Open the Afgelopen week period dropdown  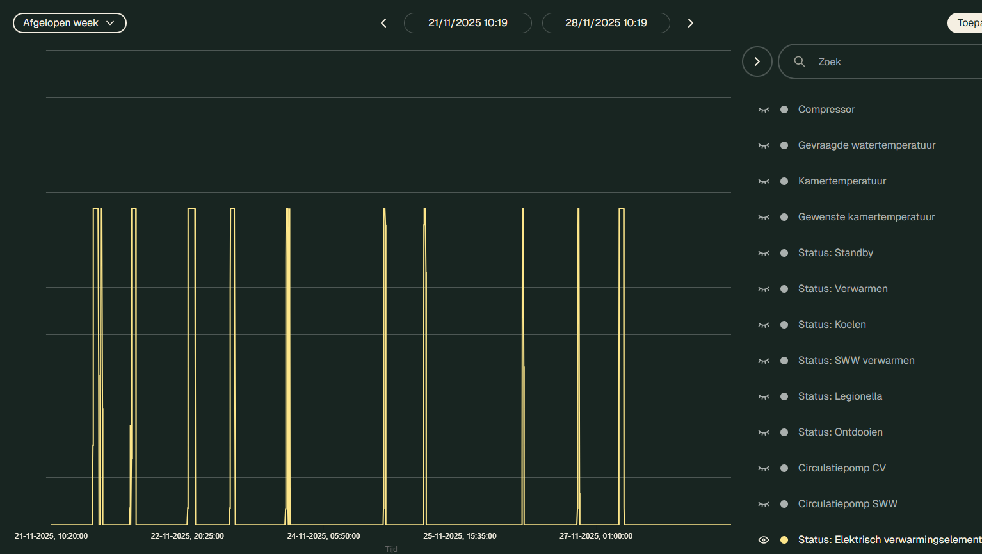70,23
